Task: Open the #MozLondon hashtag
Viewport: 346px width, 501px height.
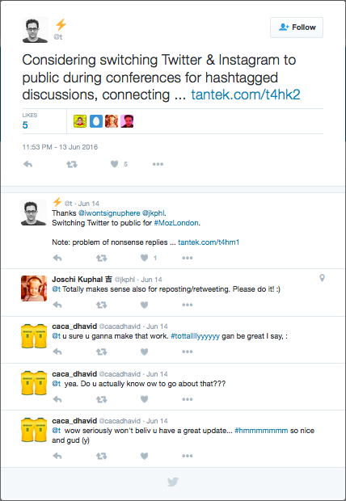Action: (176, 223)
